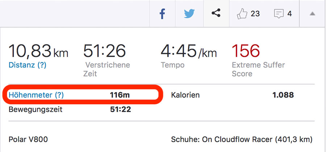
Task: Click the red 156 Suffer Score
Action: coord(246,51)
